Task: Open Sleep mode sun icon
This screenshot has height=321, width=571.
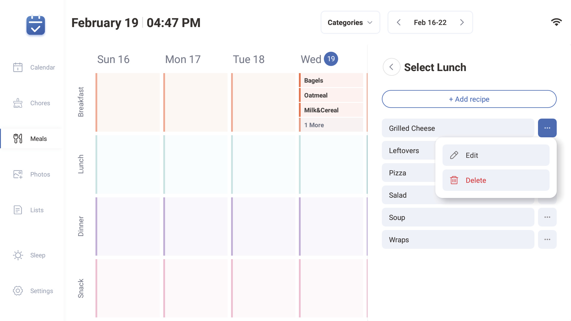Action: click(18, 255)
